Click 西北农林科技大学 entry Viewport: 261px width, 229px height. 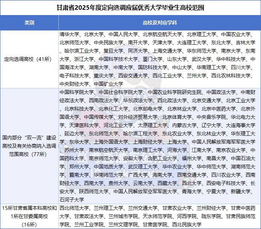point(231,76)
